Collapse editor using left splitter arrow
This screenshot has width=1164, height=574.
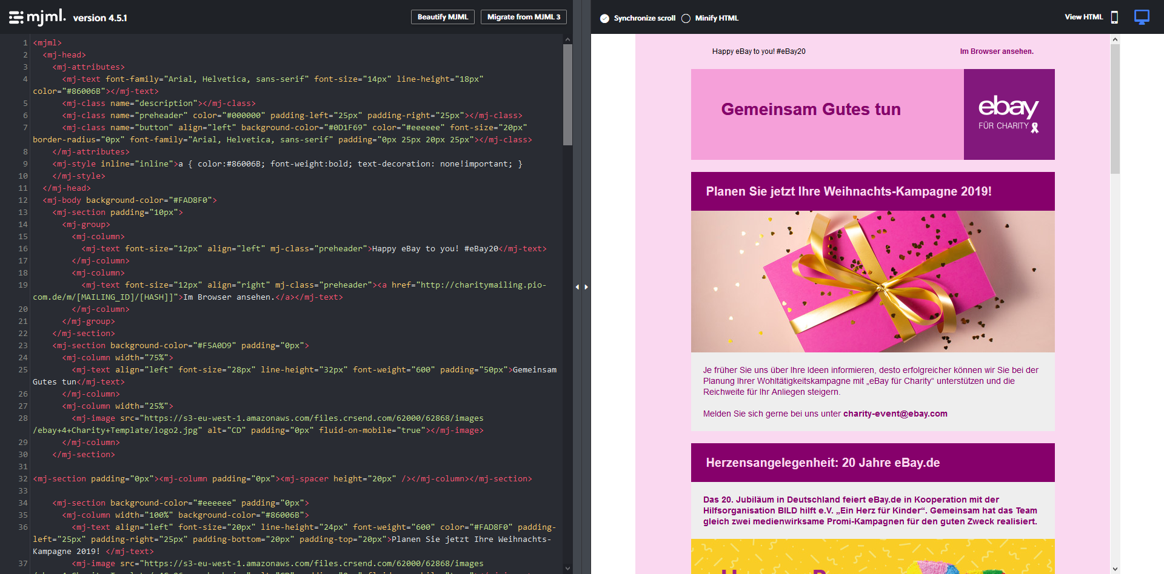[x=577, y=287]
